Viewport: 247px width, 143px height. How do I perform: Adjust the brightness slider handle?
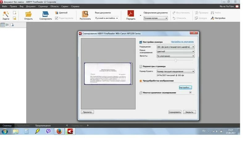pyautogui.click(x=176, y=60)
